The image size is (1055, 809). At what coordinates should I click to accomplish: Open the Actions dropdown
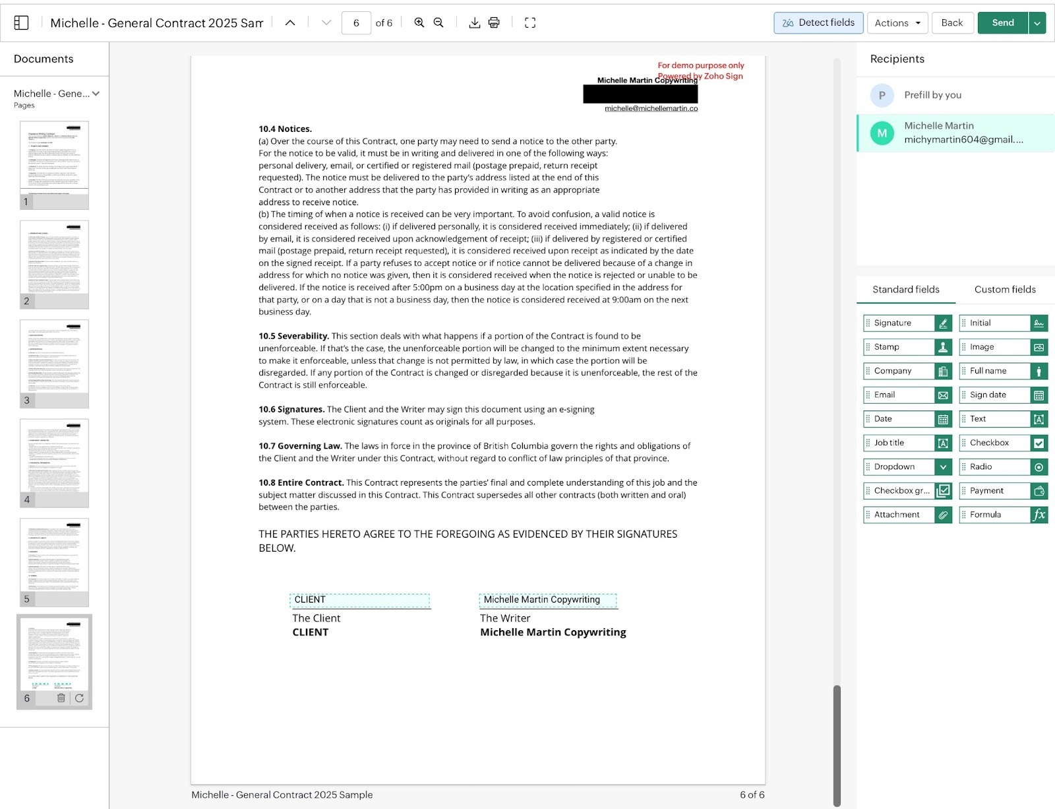(897, 22)
